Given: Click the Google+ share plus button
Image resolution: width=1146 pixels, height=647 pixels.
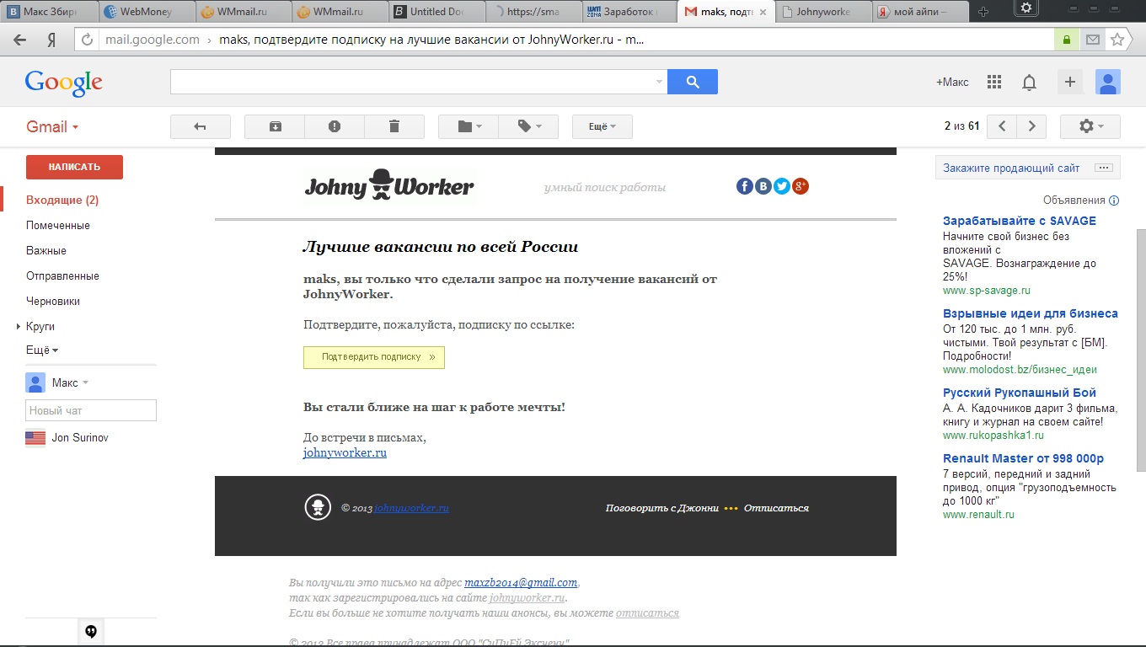Looking at the screenshot, I should pos(1070,82).
